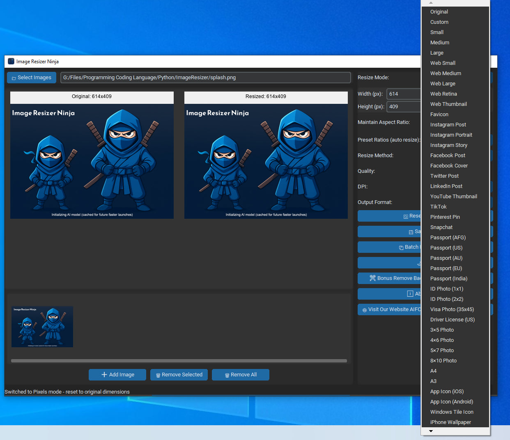Pick the Facebook Post preset
The image size is (510, 440).
click(455, 156)
